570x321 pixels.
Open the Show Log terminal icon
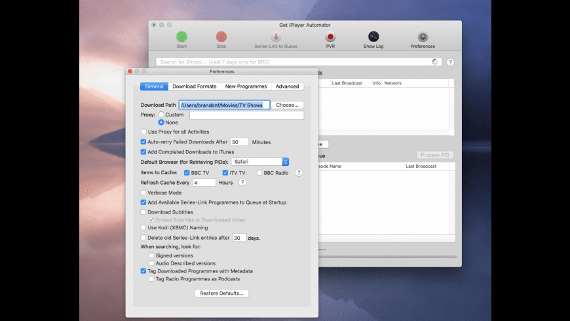point(373,37)
